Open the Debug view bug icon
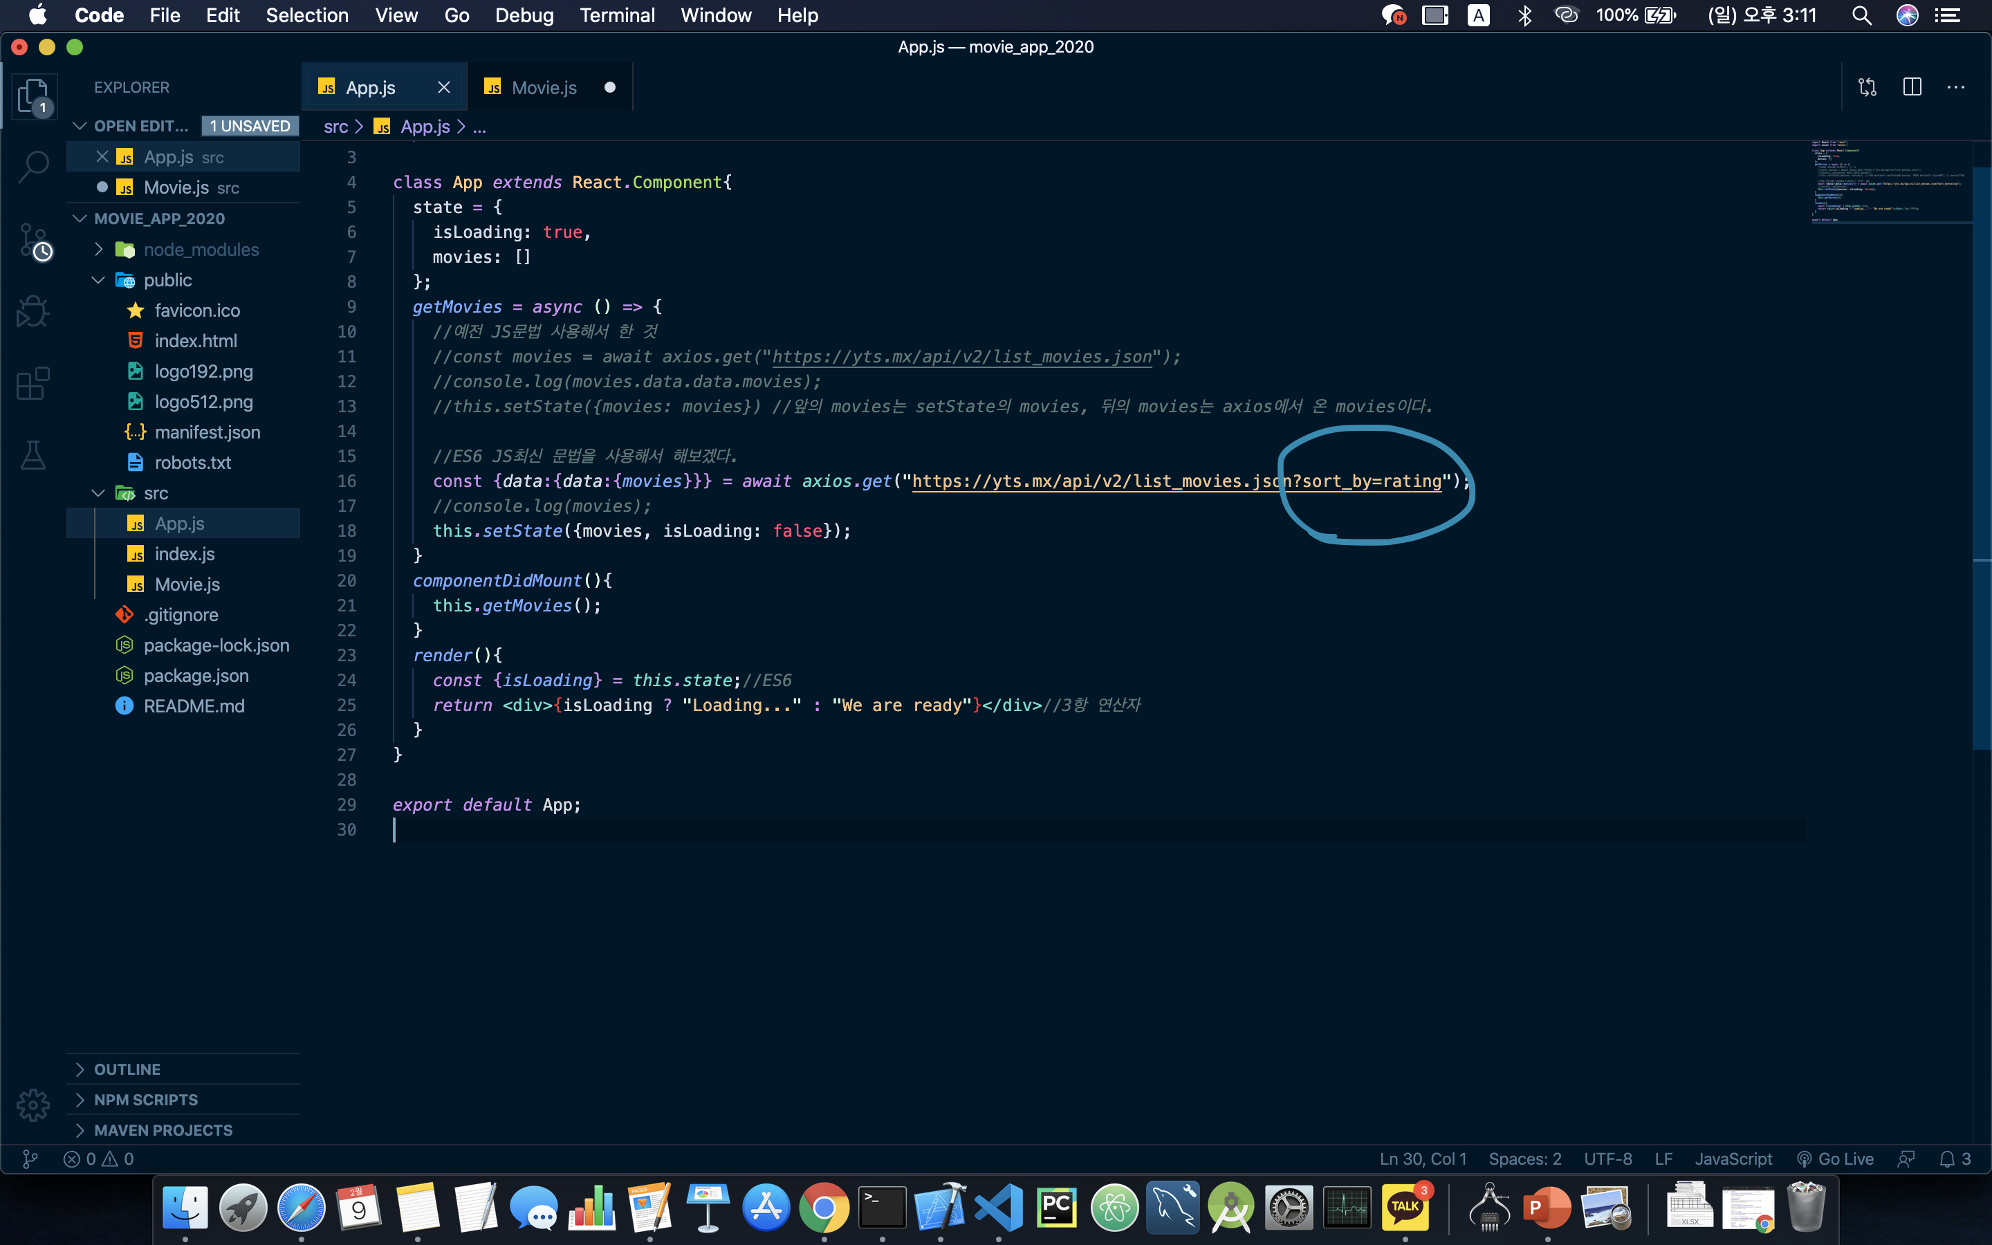Screen dimensions: 1992x1245 pyautogui.click(x=33, y=311)
